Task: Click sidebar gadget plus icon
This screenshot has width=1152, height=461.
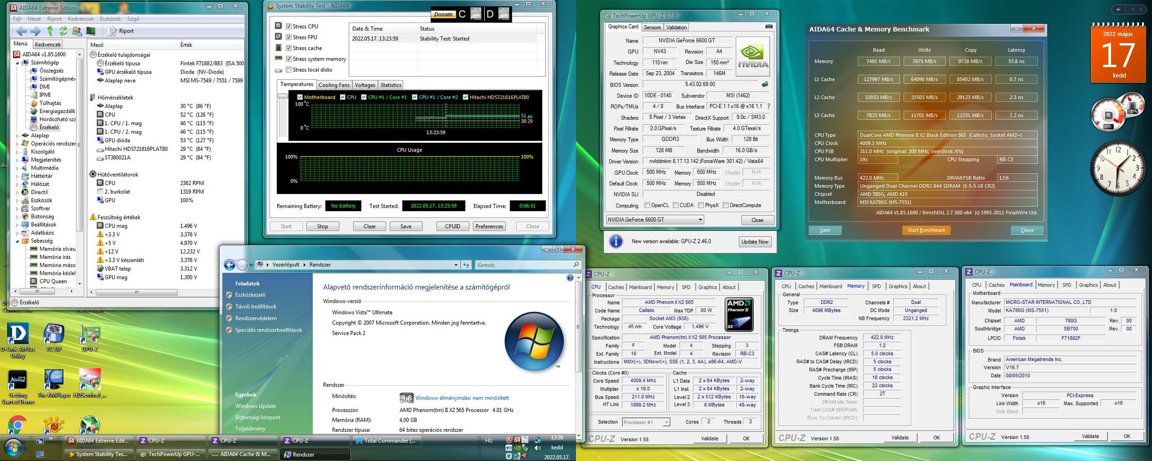Action: point(1118,9)
